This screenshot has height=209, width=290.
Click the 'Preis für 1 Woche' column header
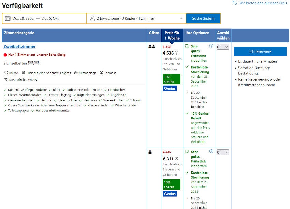click(172, 35)
